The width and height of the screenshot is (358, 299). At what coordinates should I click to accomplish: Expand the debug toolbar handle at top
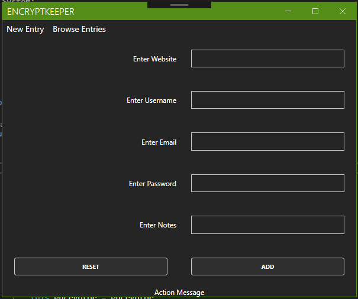[x=179, y=4]
